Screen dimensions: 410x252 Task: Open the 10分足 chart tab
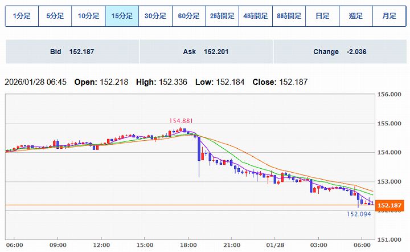88,16
